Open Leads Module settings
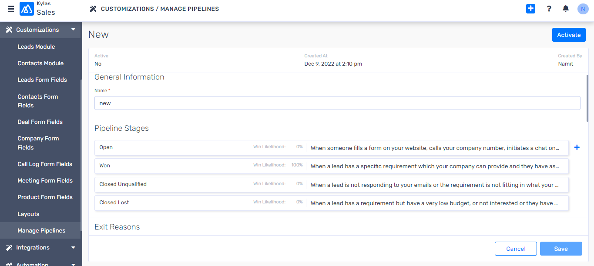The height and width of the screenshot is (266, 594). pyautogui.click(x=36, y=47)
